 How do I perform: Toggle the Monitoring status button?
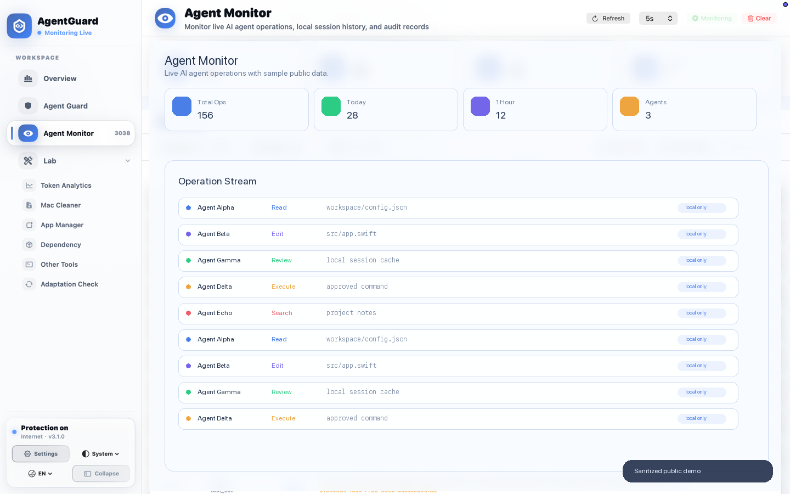coord(712,19)
